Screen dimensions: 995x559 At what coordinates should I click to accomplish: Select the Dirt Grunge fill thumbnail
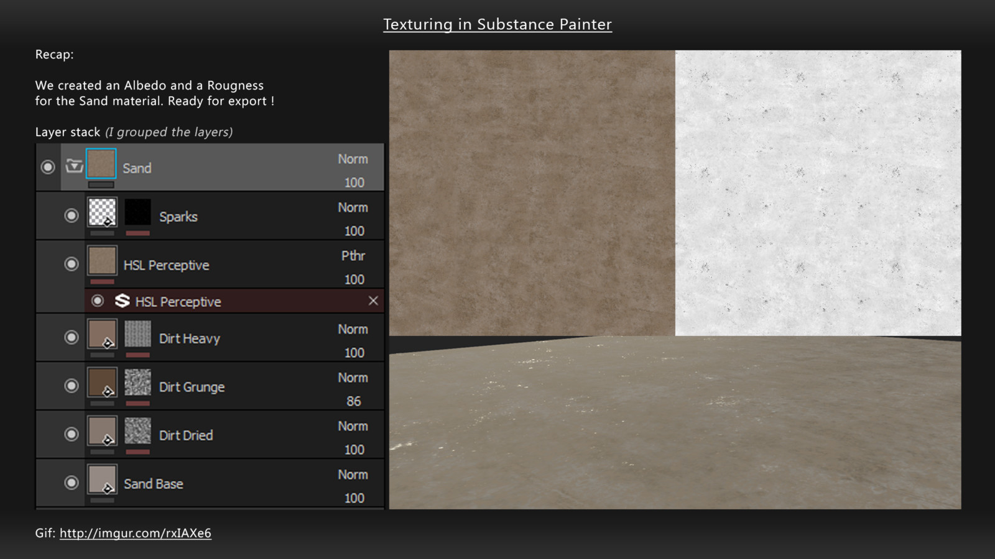(x=102, y=383)
